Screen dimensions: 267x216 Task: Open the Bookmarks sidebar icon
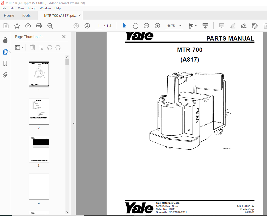(5, 64)
